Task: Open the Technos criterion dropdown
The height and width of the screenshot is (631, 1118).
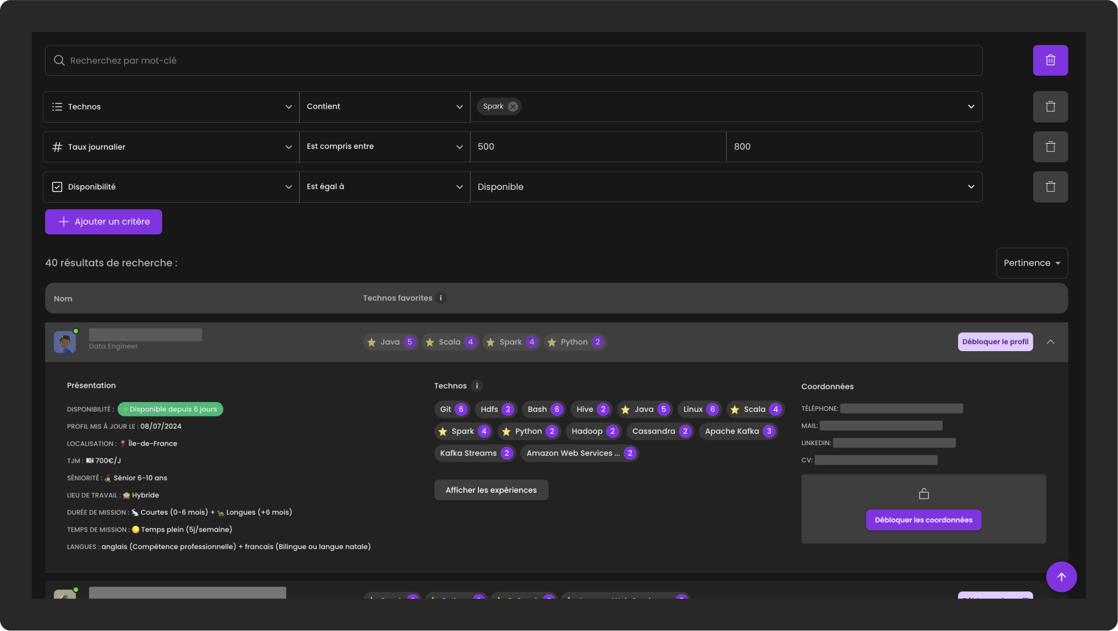Action: 171,106
